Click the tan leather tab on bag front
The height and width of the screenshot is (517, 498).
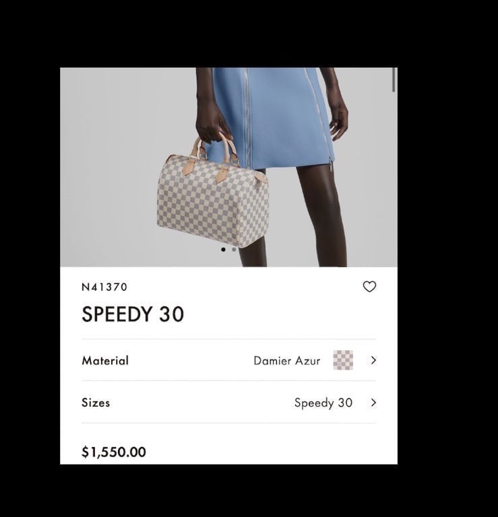point(222,174)
